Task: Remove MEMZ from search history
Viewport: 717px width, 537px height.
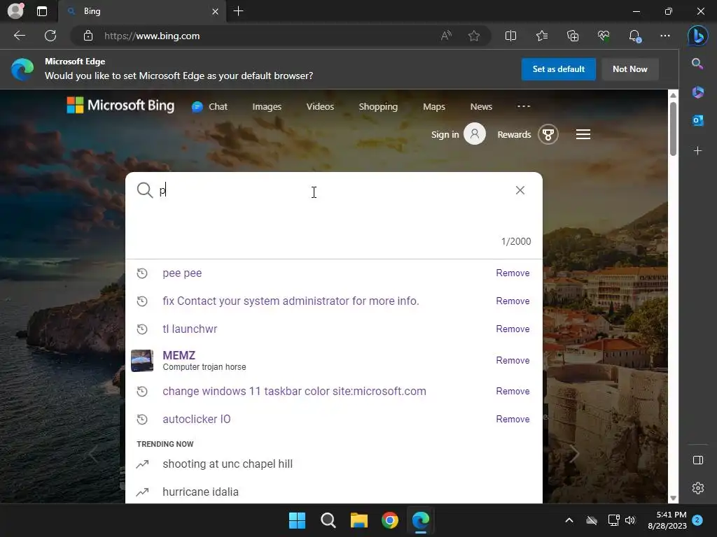Action: tap(513, 360)
